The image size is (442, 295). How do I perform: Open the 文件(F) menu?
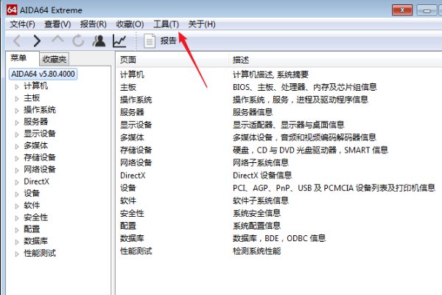pos(22,24)
